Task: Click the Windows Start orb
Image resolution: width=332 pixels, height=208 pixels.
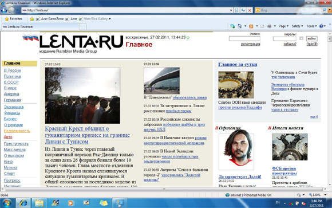Action: [7, 203]
